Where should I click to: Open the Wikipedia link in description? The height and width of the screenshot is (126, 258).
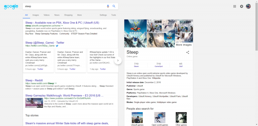pos(156,78)
